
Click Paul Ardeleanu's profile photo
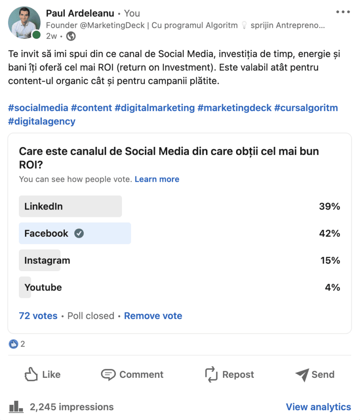tap(24, 23)
